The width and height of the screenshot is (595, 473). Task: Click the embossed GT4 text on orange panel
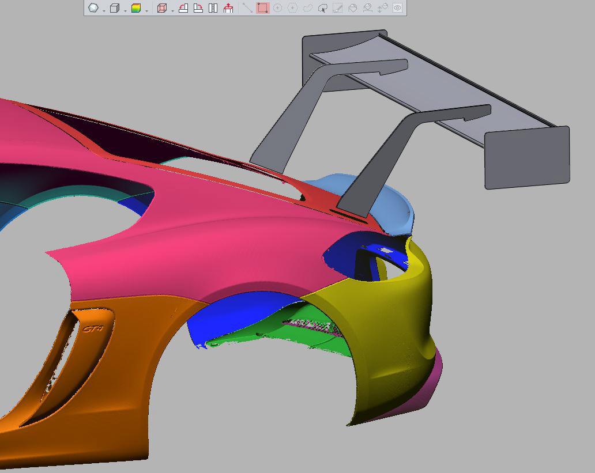pyautogui.click(x=93, y=328)
